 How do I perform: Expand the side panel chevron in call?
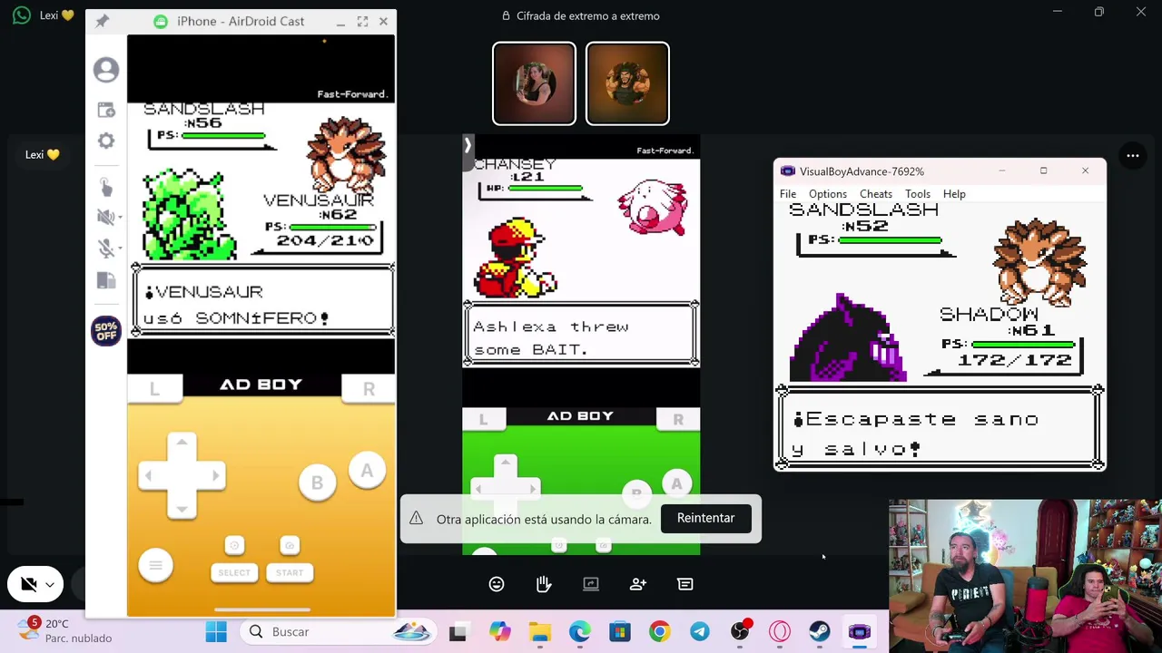(468, 145)
